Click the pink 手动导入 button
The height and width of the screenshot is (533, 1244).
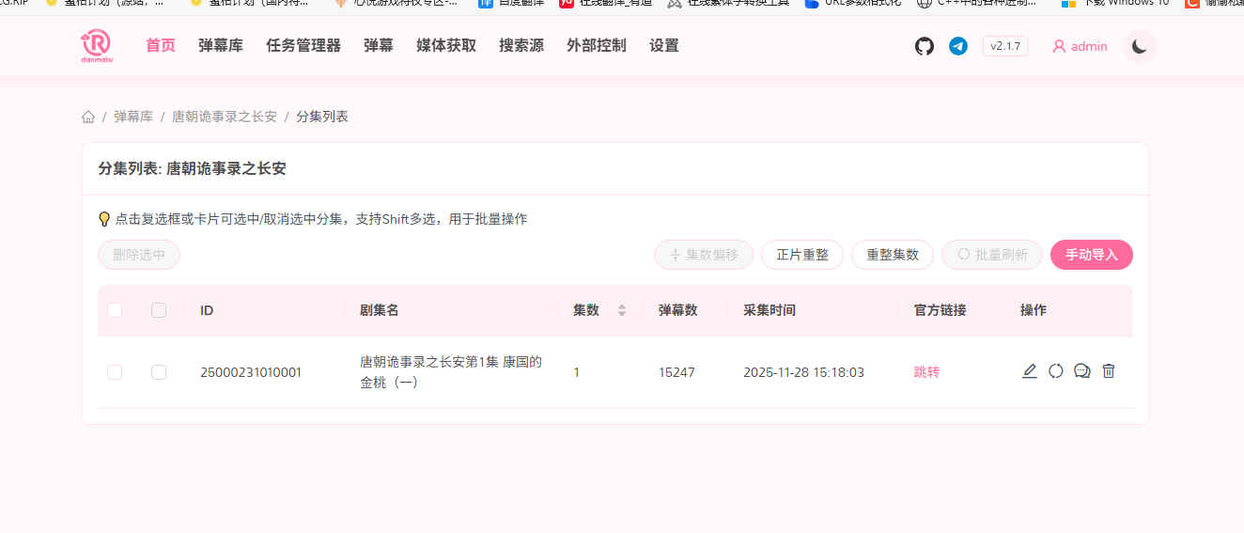[1092, 255]
